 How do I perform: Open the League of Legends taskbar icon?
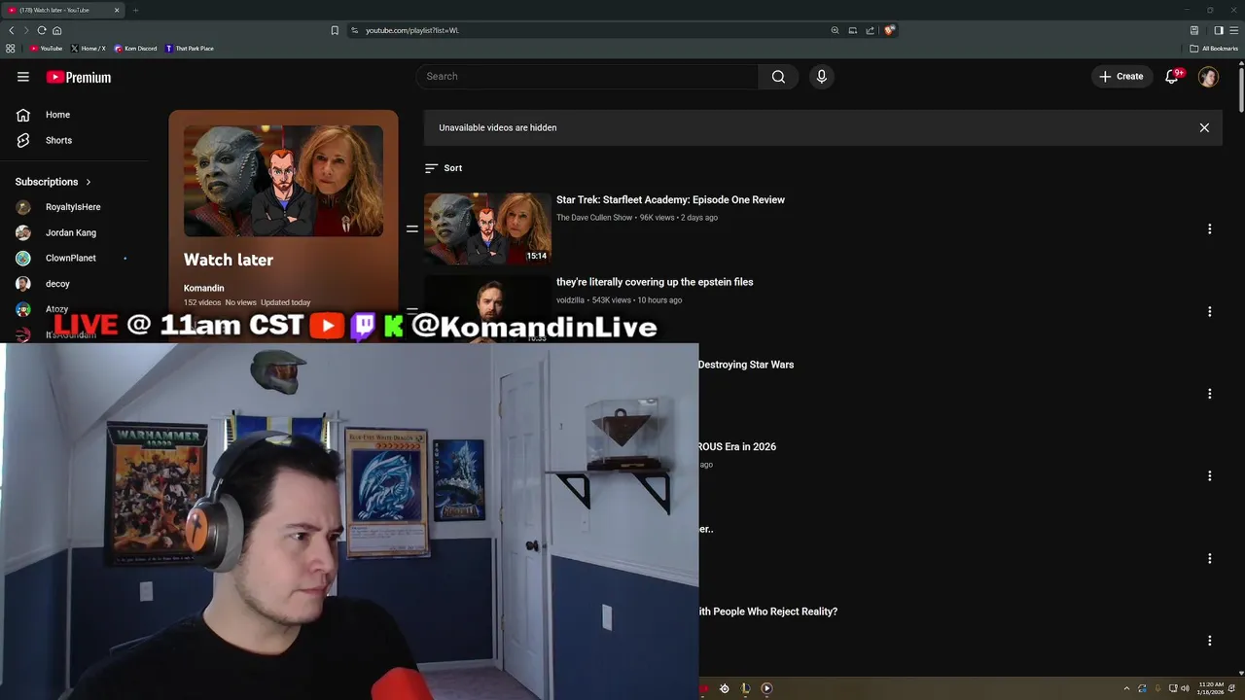coord(745,688)
